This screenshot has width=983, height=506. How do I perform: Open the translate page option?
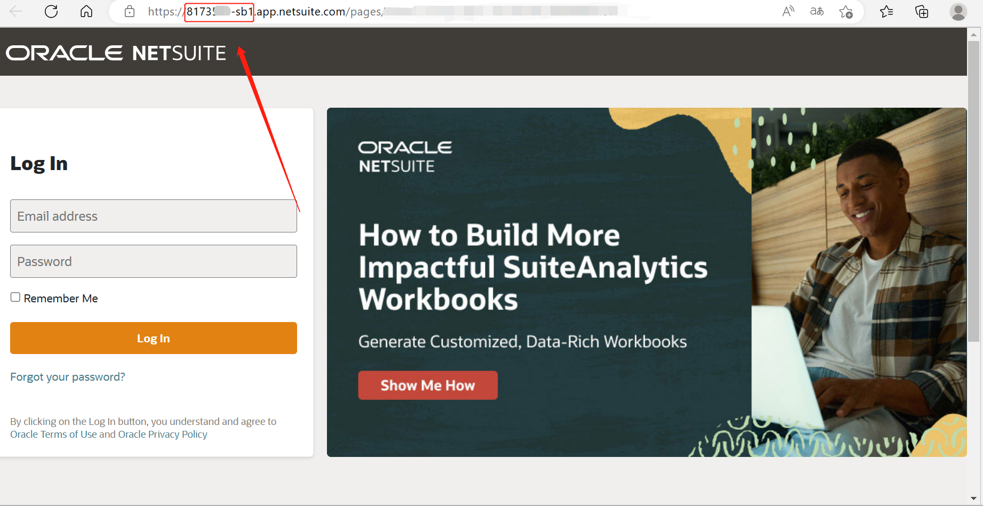tap(817, 11)
